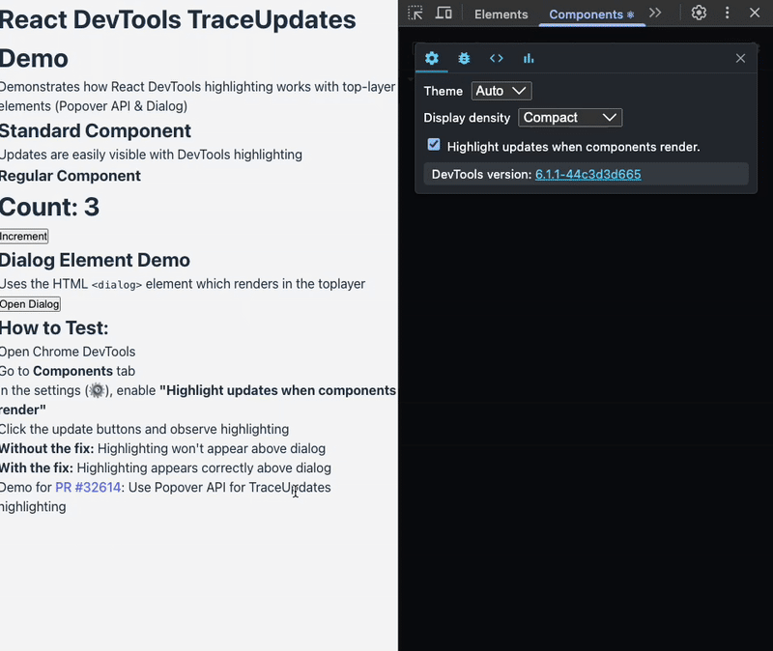Expand the hidden DevTools tabs chevron
The width and height of the screenshot is (773, 651).
click(655, 14)
